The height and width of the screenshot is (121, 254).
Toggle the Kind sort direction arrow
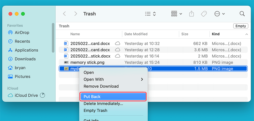pos(247,34)
